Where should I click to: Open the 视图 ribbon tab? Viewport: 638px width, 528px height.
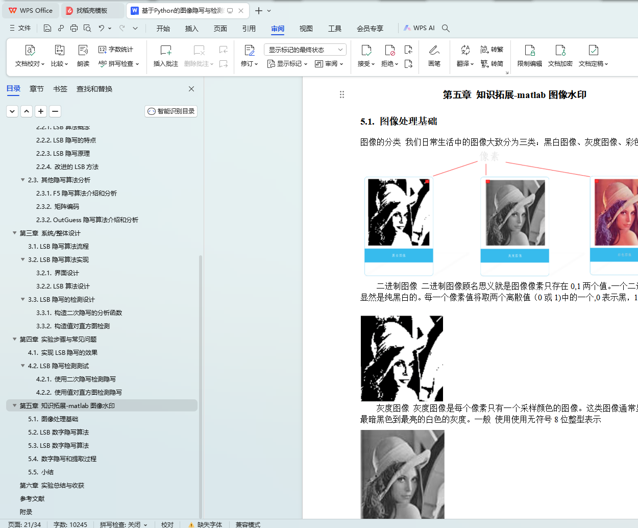[x=306, y=28]
